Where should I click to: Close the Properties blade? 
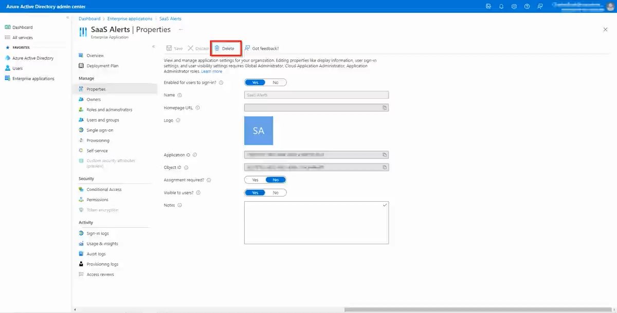(x=605, y=30)
